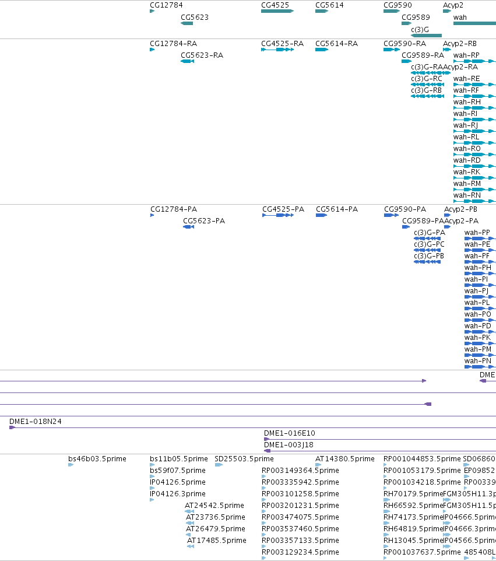Click transcript wah-RK
The image size is (496, 561).
point(467,171)
